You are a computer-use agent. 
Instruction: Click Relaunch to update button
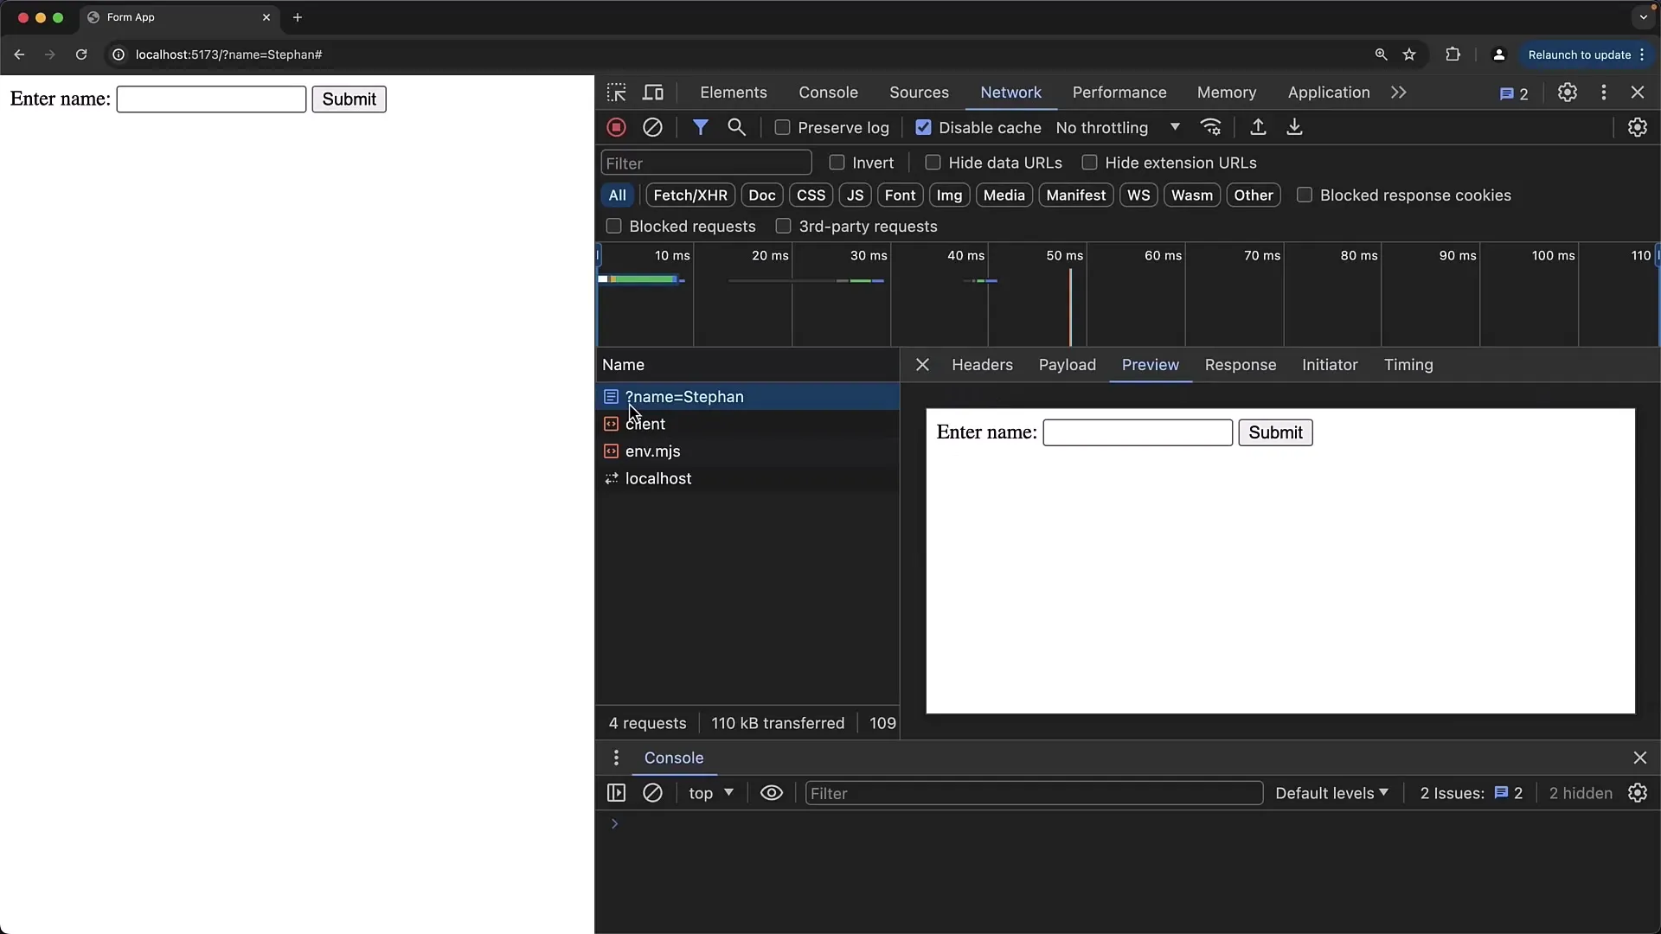(1587, 54)
